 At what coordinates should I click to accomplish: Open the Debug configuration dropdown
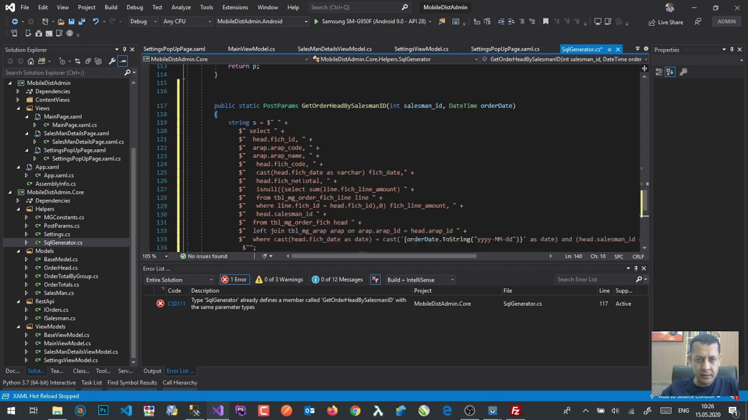[x=143, y=22]
